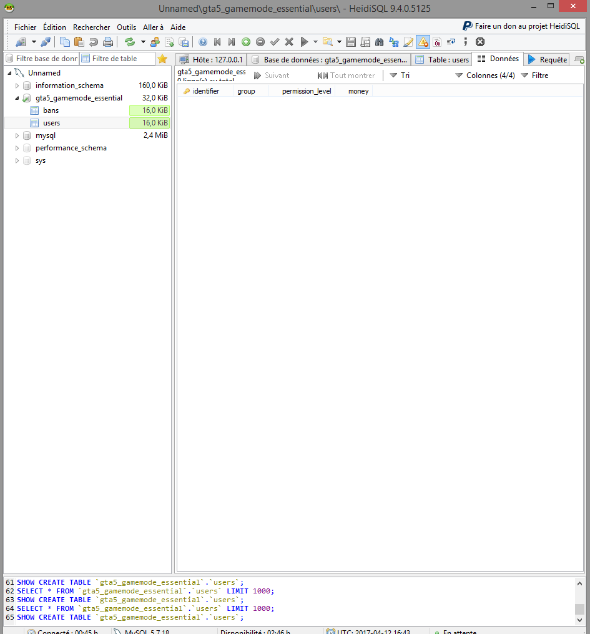Click the black cancel operation icon
590x634 pixels.
(x=480, y=42)
